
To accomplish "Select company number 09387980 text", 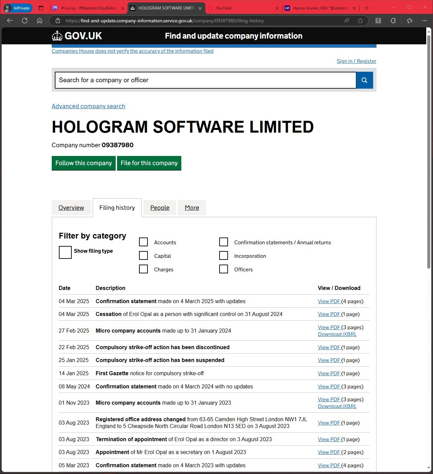I will [x=117, y=145].
